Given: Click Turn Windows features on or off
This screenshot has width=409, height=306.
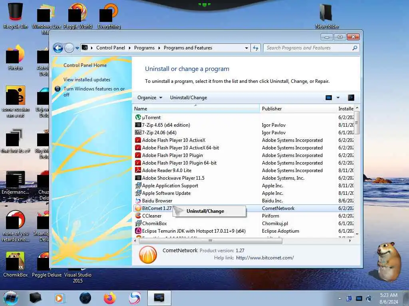Looking at the screenshot, I should pyautogui.click(x=94, y=92).
